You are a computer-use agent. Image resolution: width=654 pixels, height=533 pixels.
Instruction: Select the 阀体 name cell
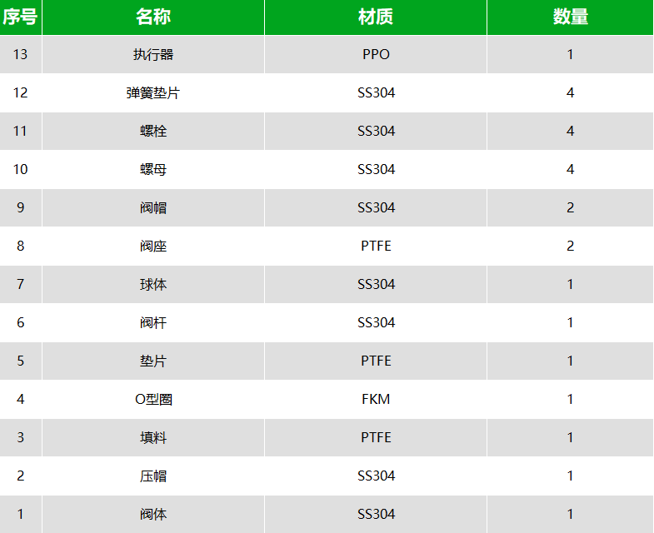[x=153, y=514]
